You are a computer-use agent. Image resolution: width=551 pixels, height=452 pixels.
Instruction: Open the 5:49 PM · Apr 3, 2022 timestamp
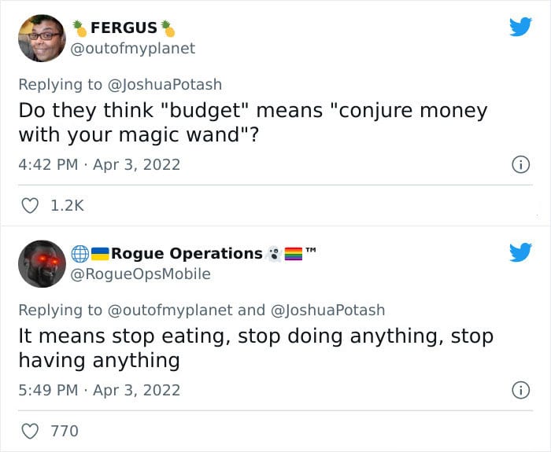(99, 390)
